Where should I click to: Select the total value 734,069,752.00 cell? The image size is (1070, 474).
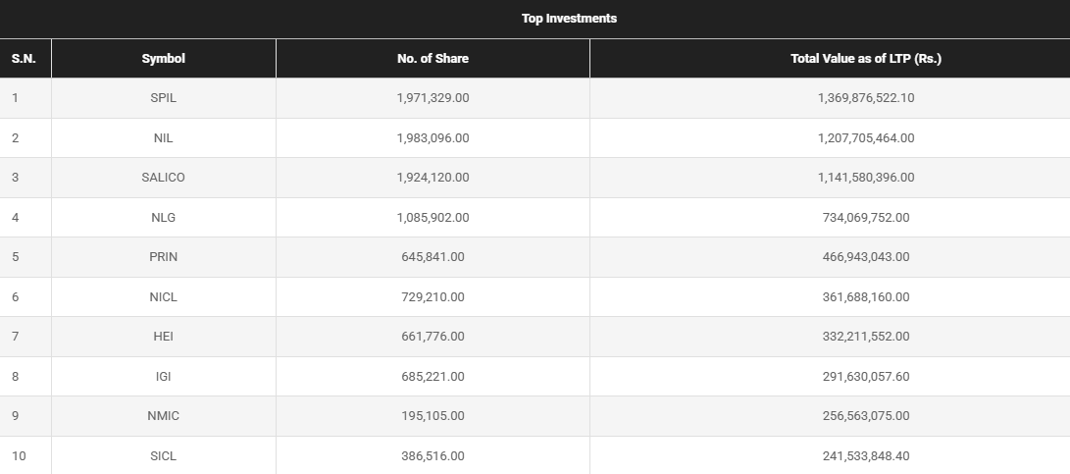(x=865, y=218)
